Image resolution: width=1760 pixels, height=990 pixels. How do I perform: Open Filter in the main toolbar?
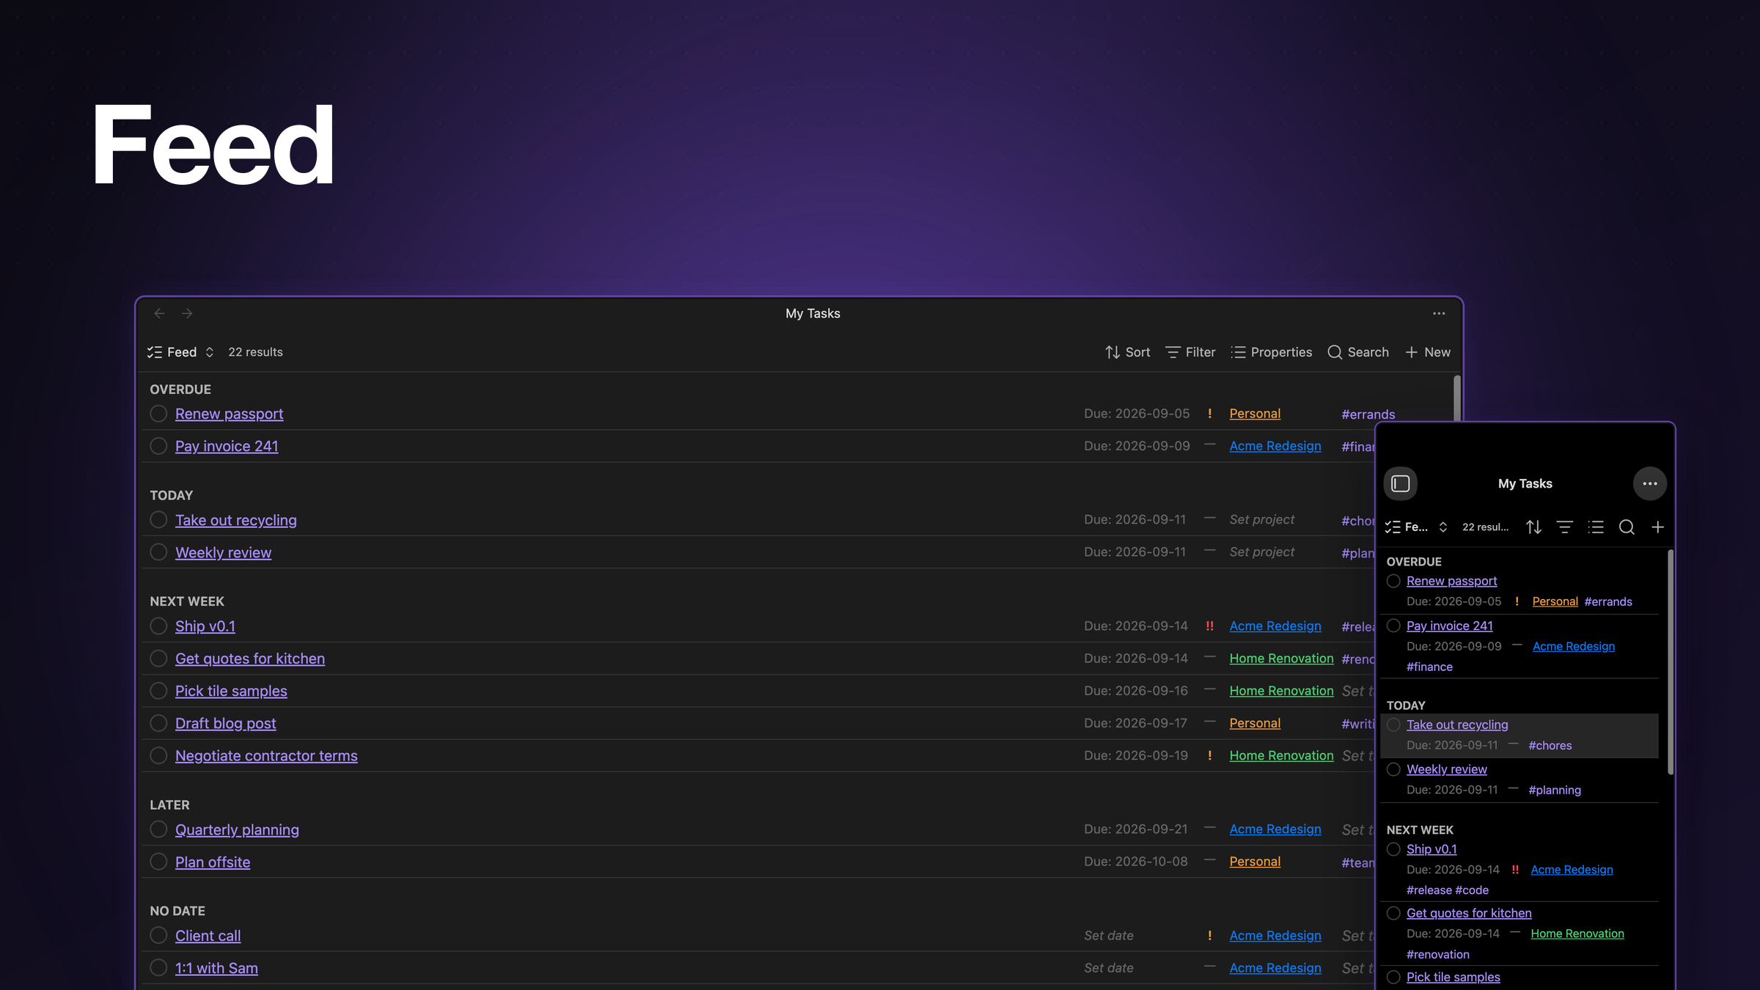[x=1190, y=352]
